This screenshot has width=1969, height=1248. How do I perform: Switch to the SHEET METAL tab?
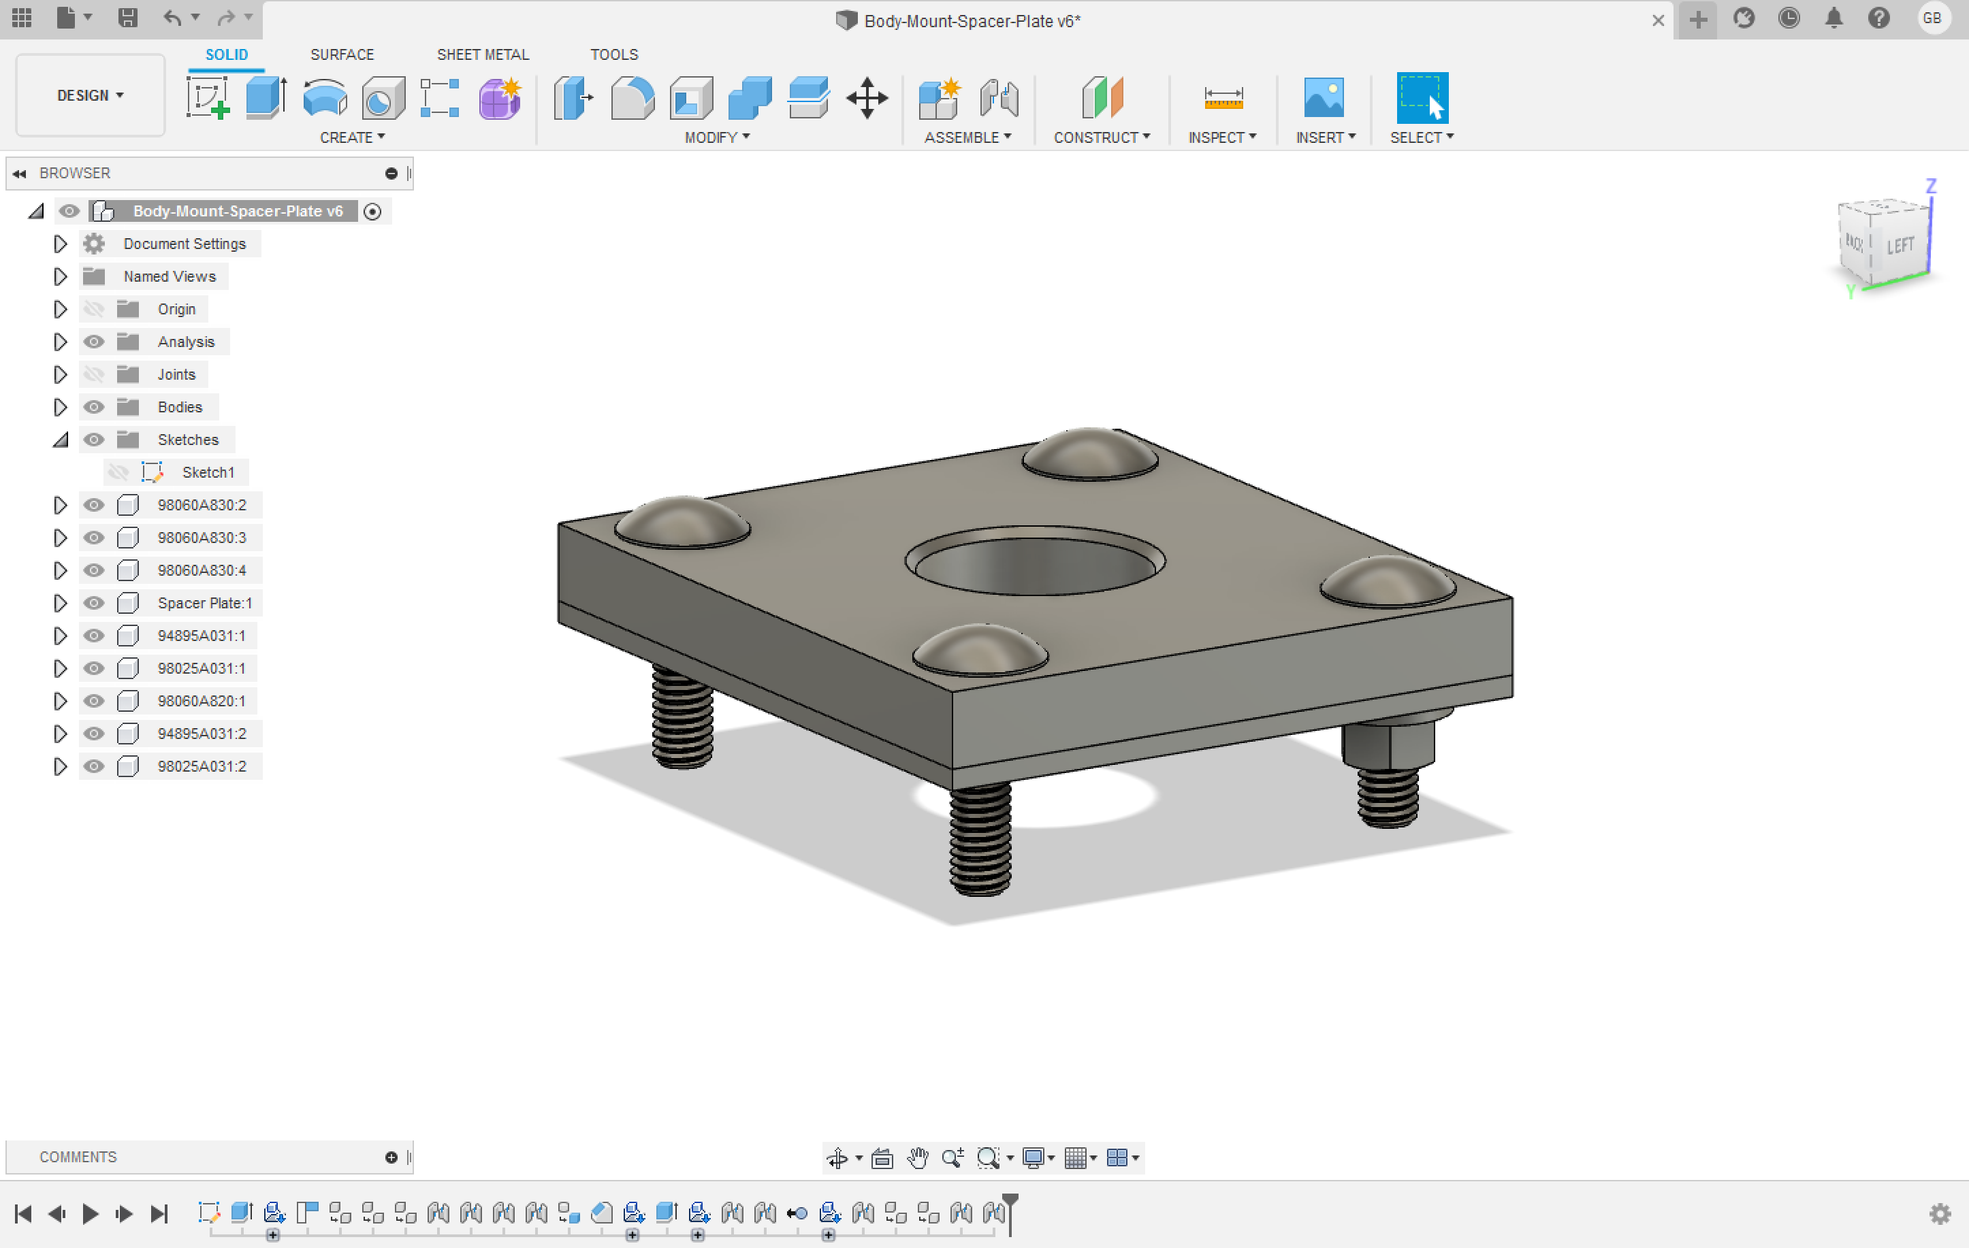(x=481, y=54)
